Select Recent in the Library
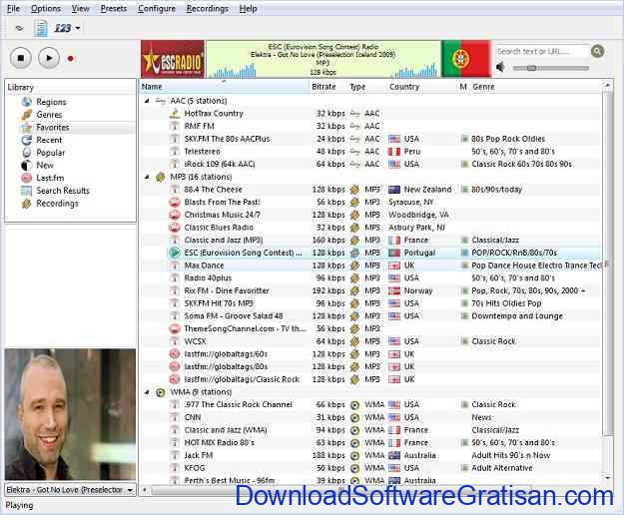Image resolution: width=624 pixels, height=515 pixels. coord(49,140)
